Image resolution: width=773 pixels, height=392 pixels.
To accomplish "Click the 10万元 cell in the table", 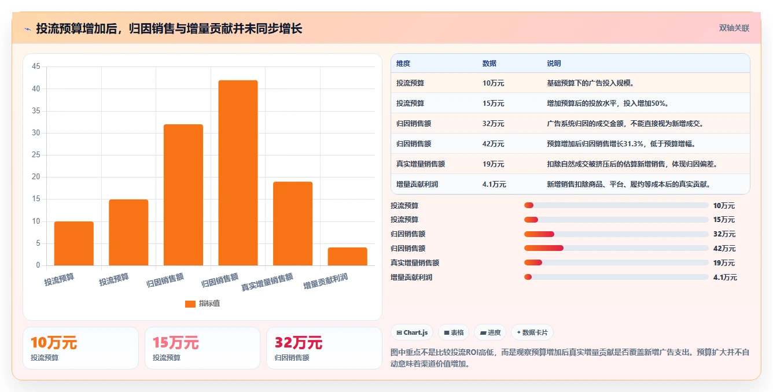I will coord(494,83).
